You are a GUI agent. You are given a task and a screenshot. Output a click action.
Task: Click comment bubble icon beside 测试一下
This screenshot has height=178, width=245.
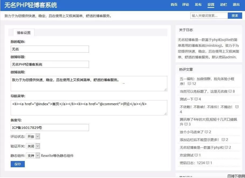click(196, 99)
